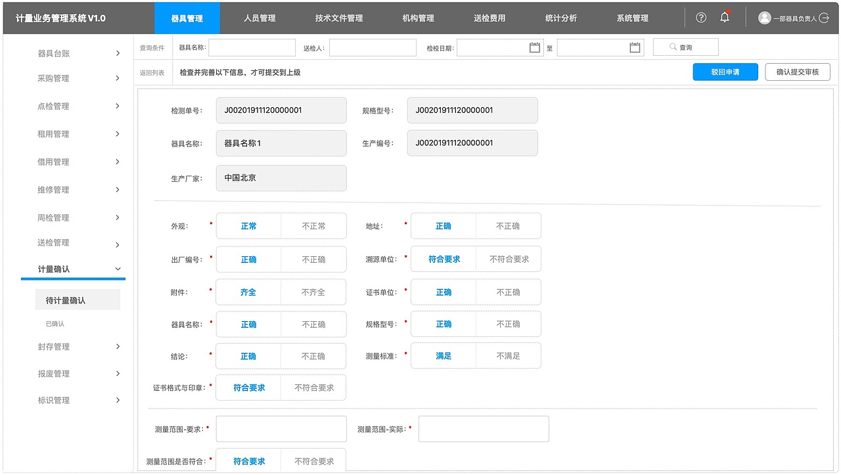Set 测量范围是否符合 to 不符合要求

coord(313,461)
